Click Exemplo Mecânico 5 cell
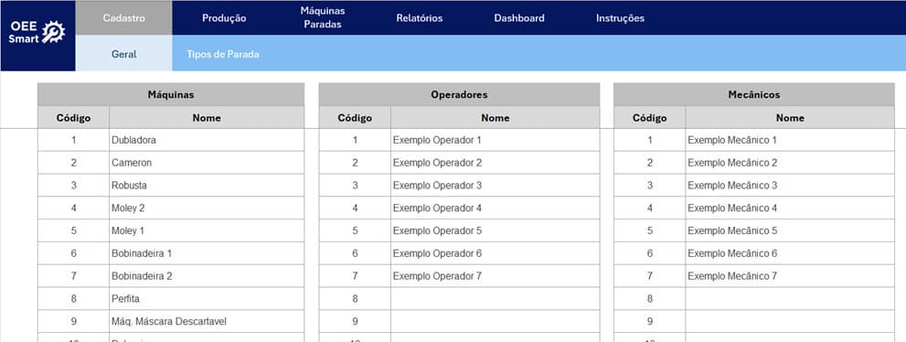 790,230
